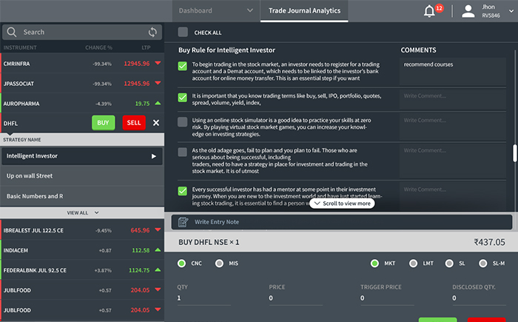Image resolution: width=518 pixels, height=322 pixels.
Task: Click the refresh icon beside search
Action: pos(152,33)
